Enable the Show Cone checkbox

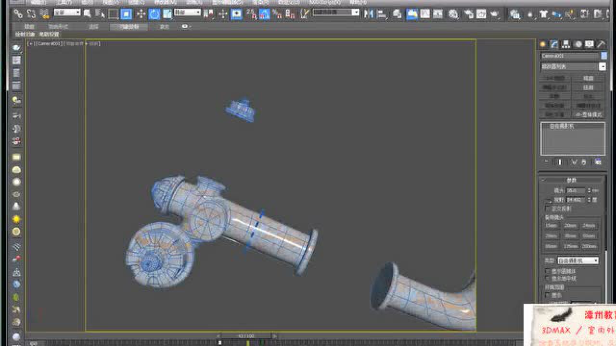[x=547, y=271]
